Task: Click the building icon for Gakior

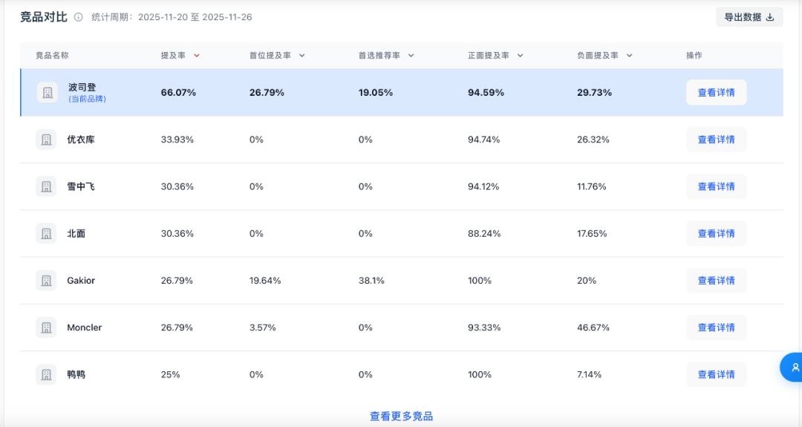Action: (x=46, y=281)
